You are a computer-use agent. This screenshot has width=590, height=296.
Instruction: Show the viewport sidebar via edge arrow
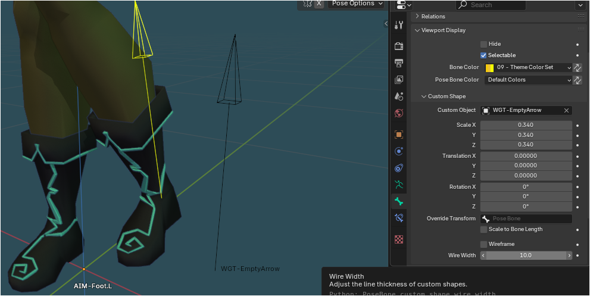tap(386, 24)
